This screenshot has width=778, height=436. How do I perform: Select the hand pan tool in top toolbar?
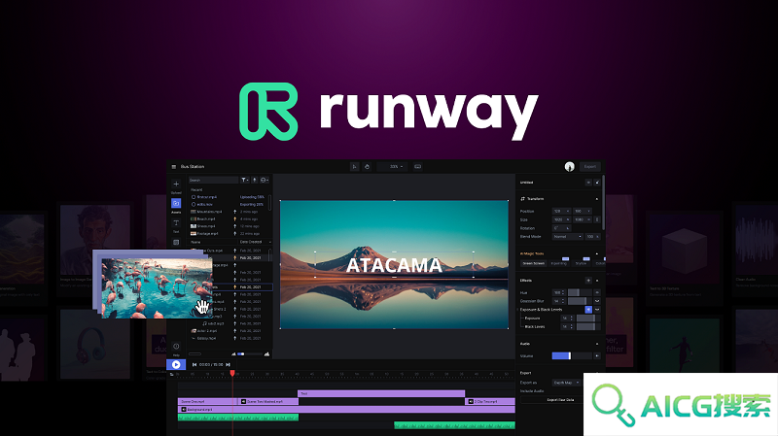tap(367, 166)
